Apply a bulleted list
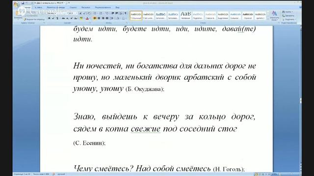This screenshot has width=314, height=176. tap(95, 13)
